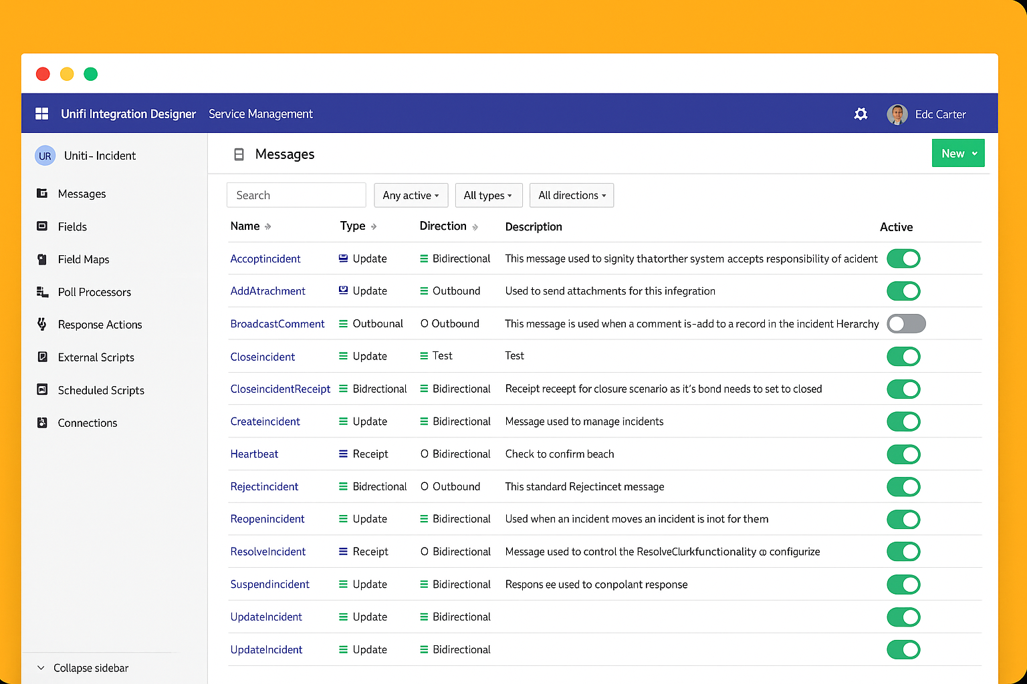Viewport: 1027px width, 684px height.
Task: Open the Createincident message link
Action: point(265,421)
